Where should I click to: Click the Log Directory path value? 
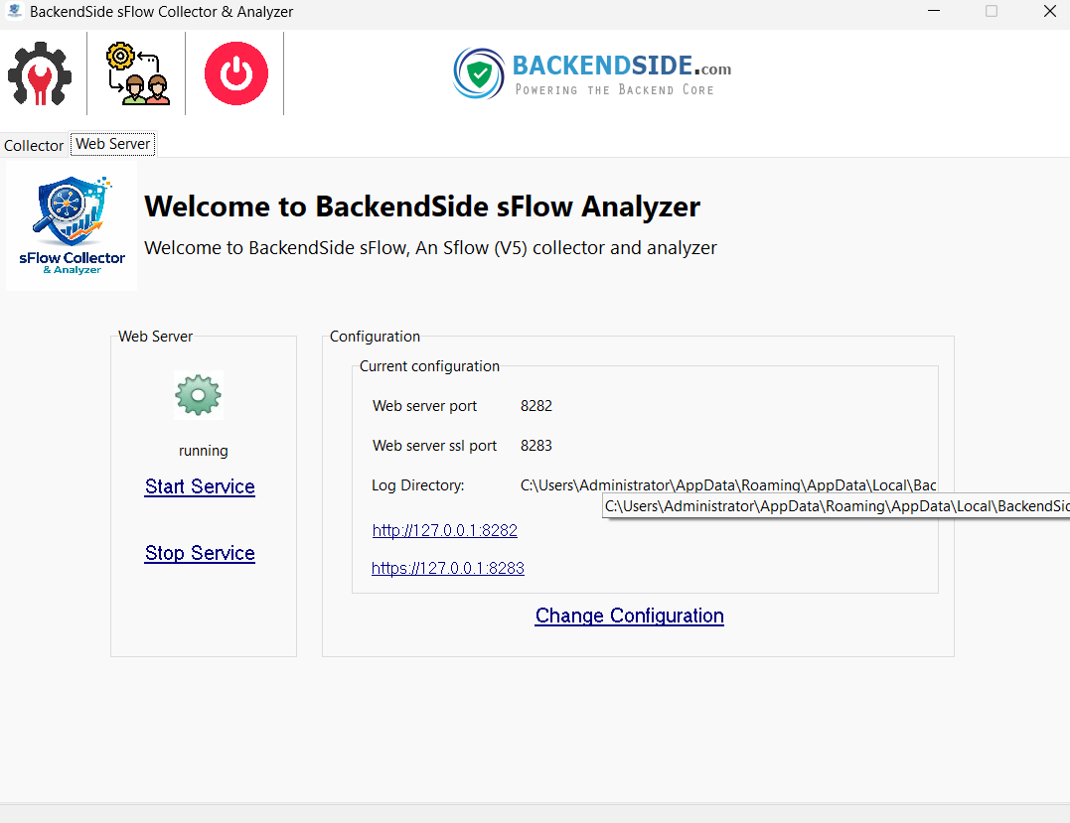(x=727, y=485)
